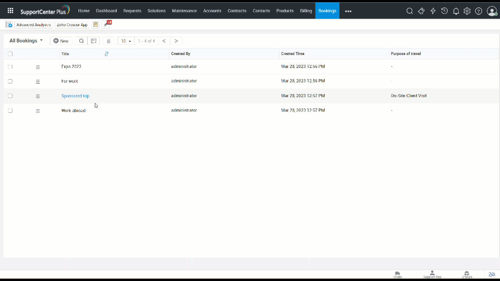This screenshot has height=281, width=500.
Task: Open the Work abroad row actions menu
Action: click(38, 111)
